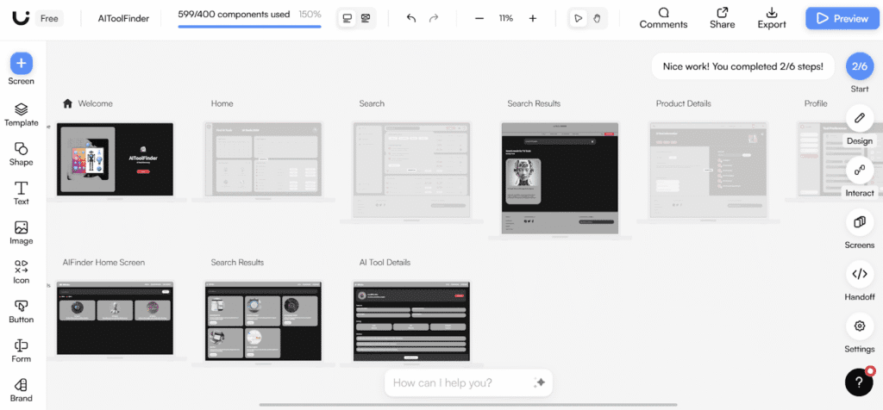Zoom out with the minus button
The width and height of the screenshot is (883, 410).
(x=480, y=18)
